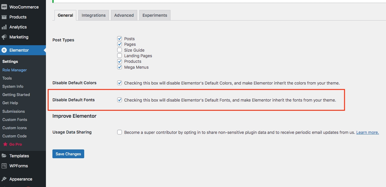
Task: Open Analytics via bar chart icon
Action: click(x=4, y=27)
